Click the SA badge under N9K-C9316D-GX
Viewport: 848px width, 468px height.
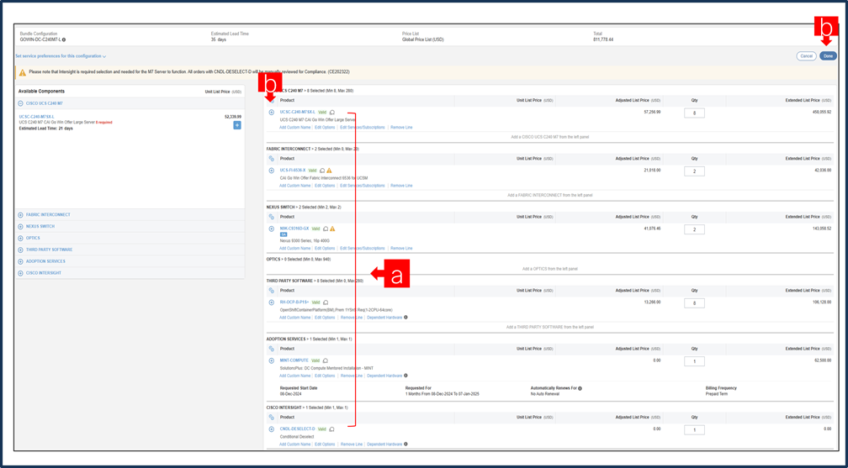tap(284, 234)
